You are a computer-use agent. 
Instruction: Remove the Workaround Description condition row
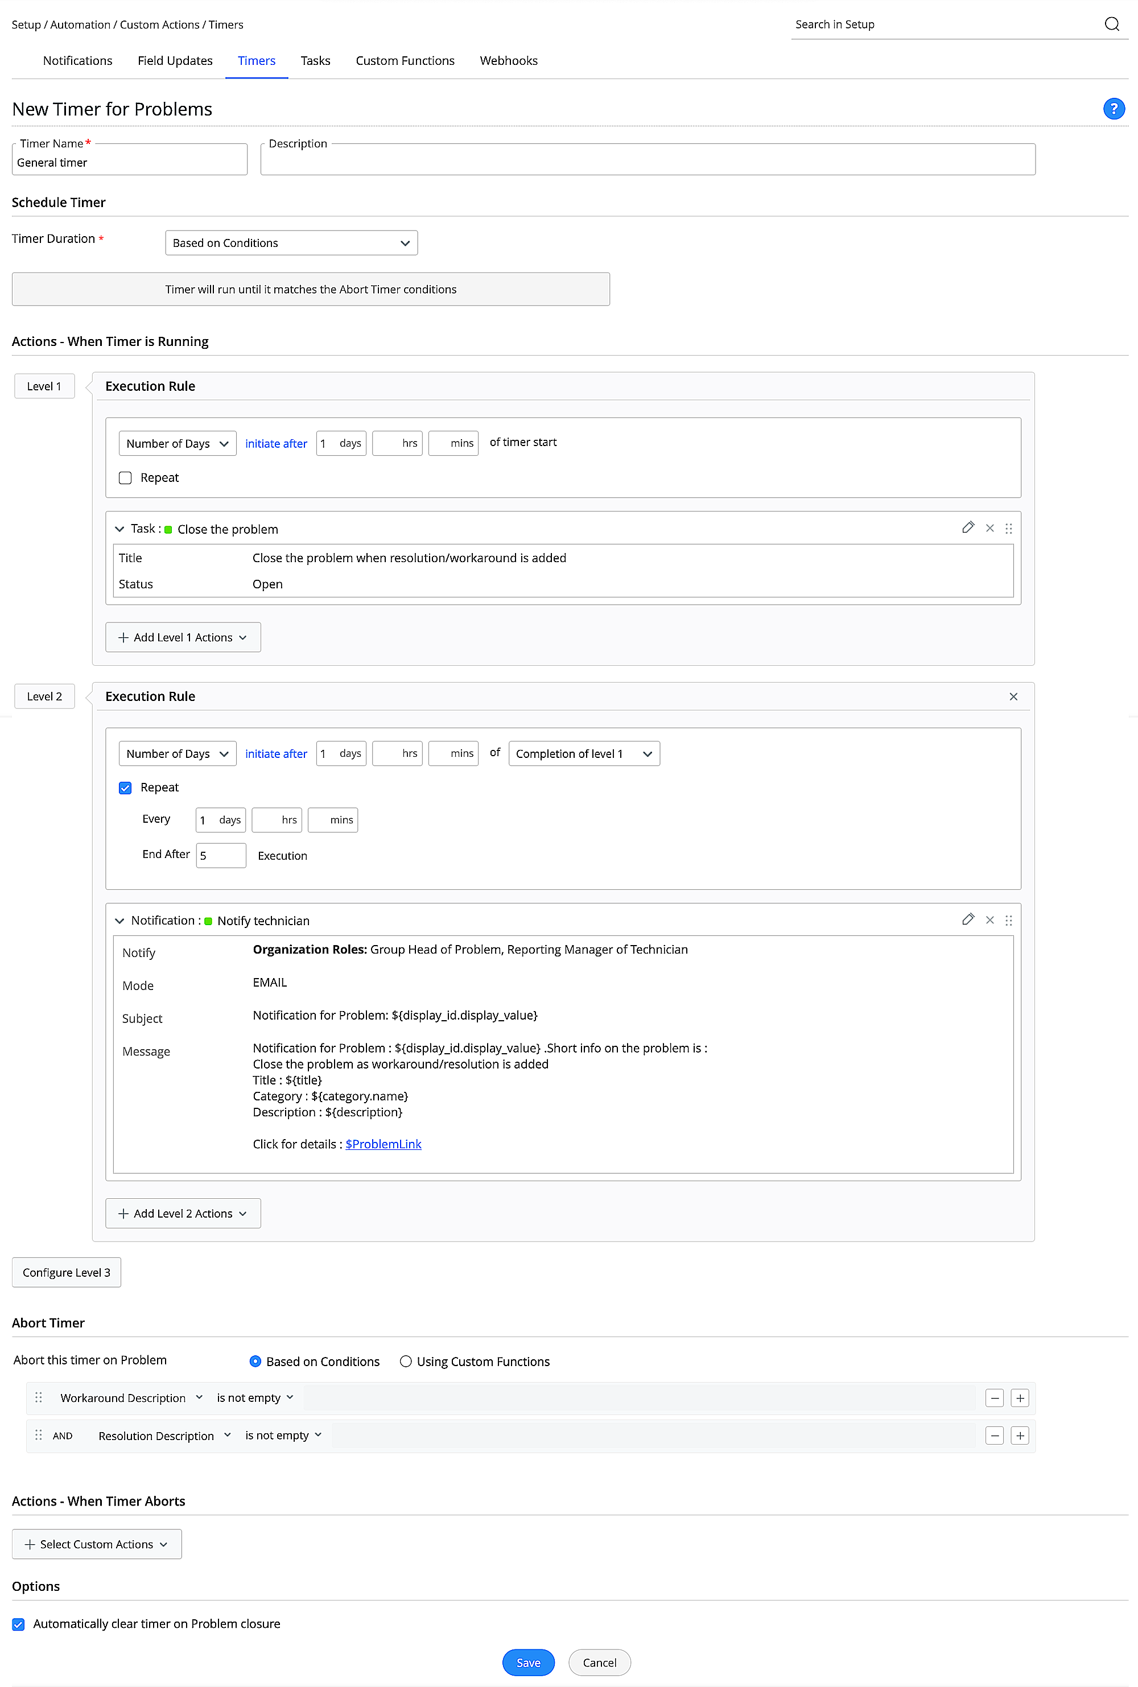coord(994,1398)
